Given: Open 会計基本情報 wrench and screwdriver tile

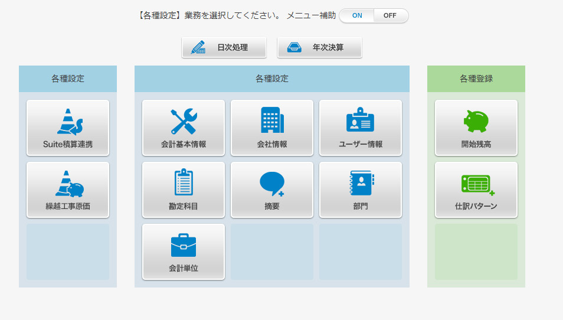Looking at the screenshot, I should click(184, 128).
